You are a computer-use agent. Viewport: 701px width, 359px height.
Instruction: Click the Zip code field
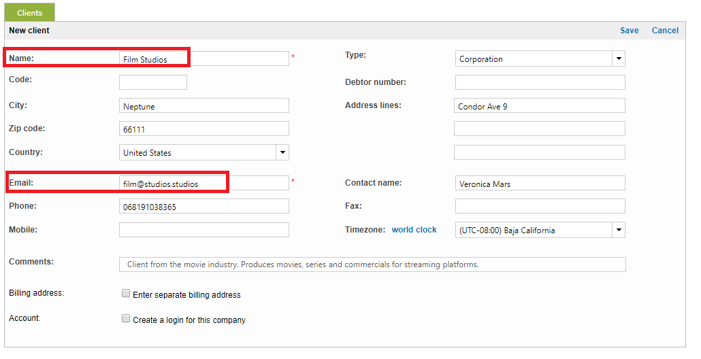pos(203,129)
